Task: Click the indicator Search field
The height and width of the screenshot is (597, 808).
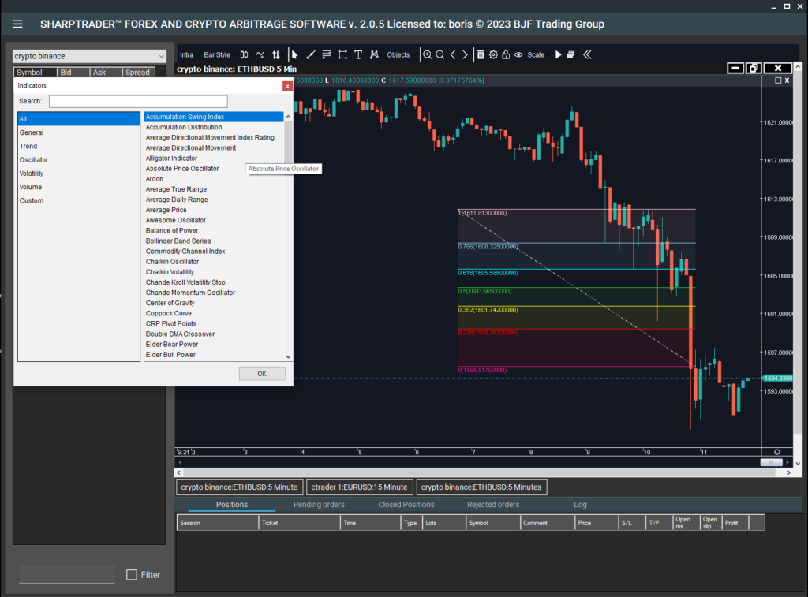Action: (x=138, y=102)
